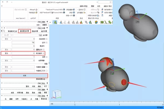The height and width of the screenshot is (109, 164).
Task: Click 修复 button in 重叠三角面片 row
Action: tap(6, 67)
